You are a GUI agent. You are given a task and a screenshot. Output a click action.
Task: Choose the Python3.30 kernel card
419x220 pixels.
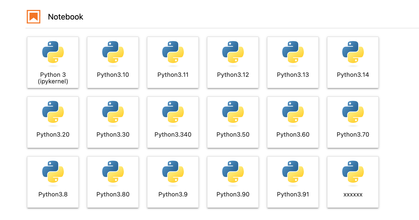tap(113, 122)
